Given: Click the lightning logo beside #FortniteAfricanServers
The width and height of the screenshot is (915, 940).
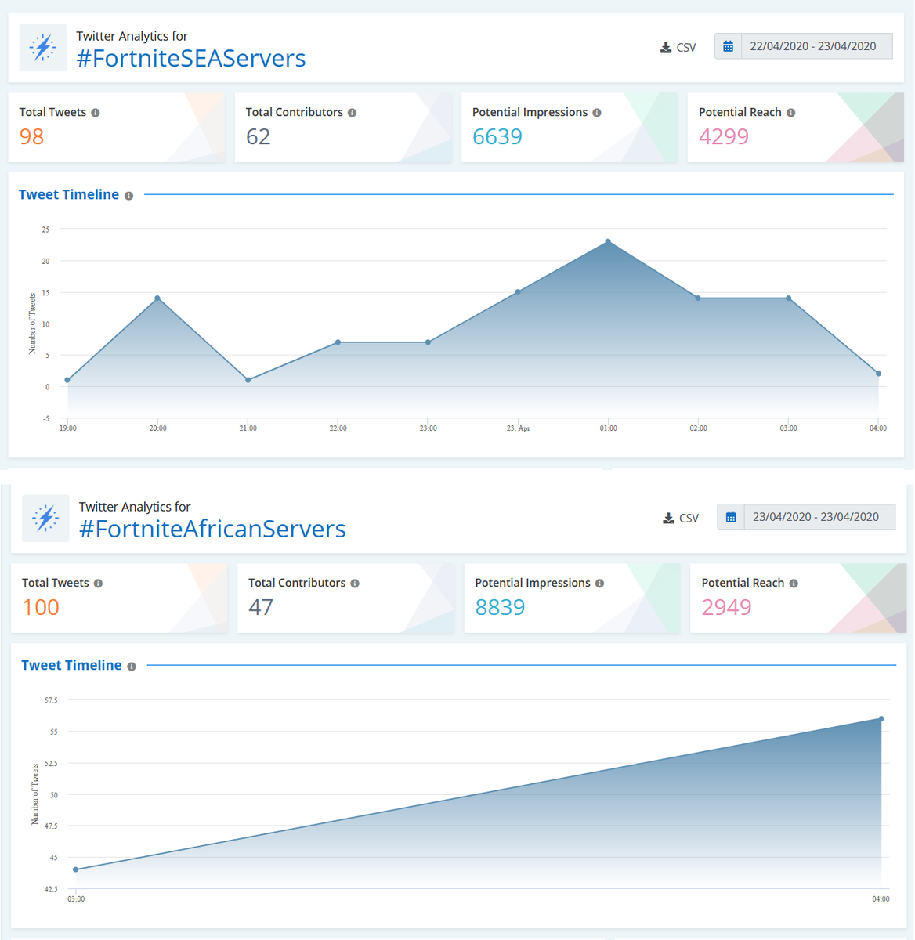Looking at the screenshot, I should coord(45,519).
